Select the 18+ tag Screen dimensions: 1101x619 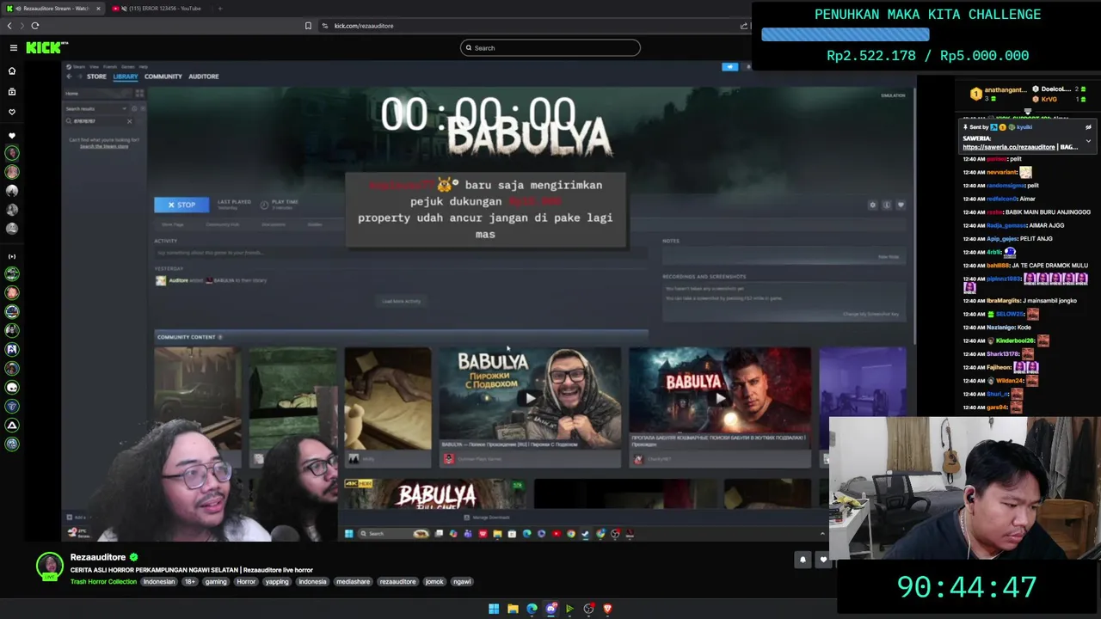(190, 582)
